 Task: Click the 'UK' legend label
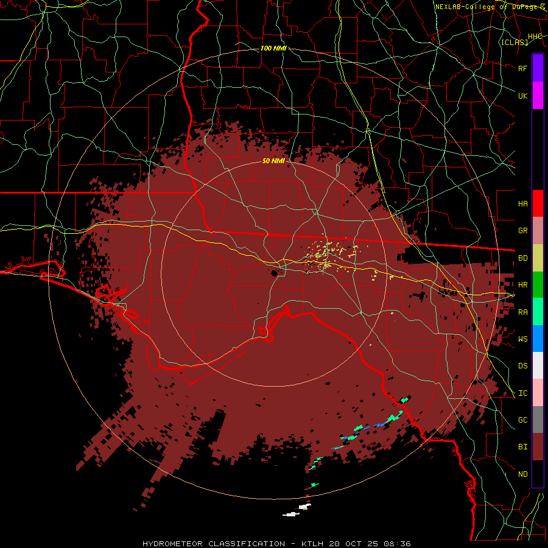pos(522,96)
